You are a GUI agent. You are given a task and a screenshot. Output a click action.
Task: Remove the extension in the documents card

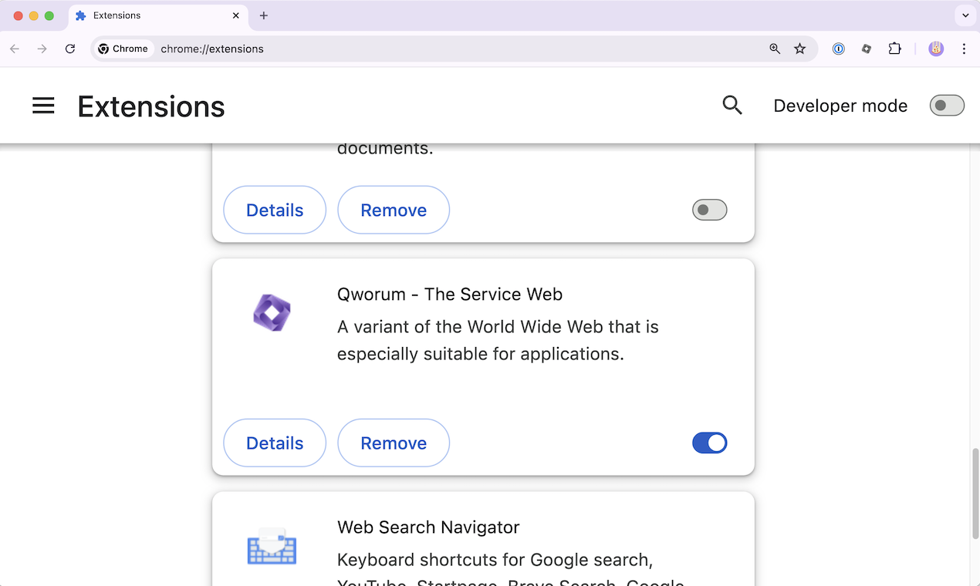(394, 210)
